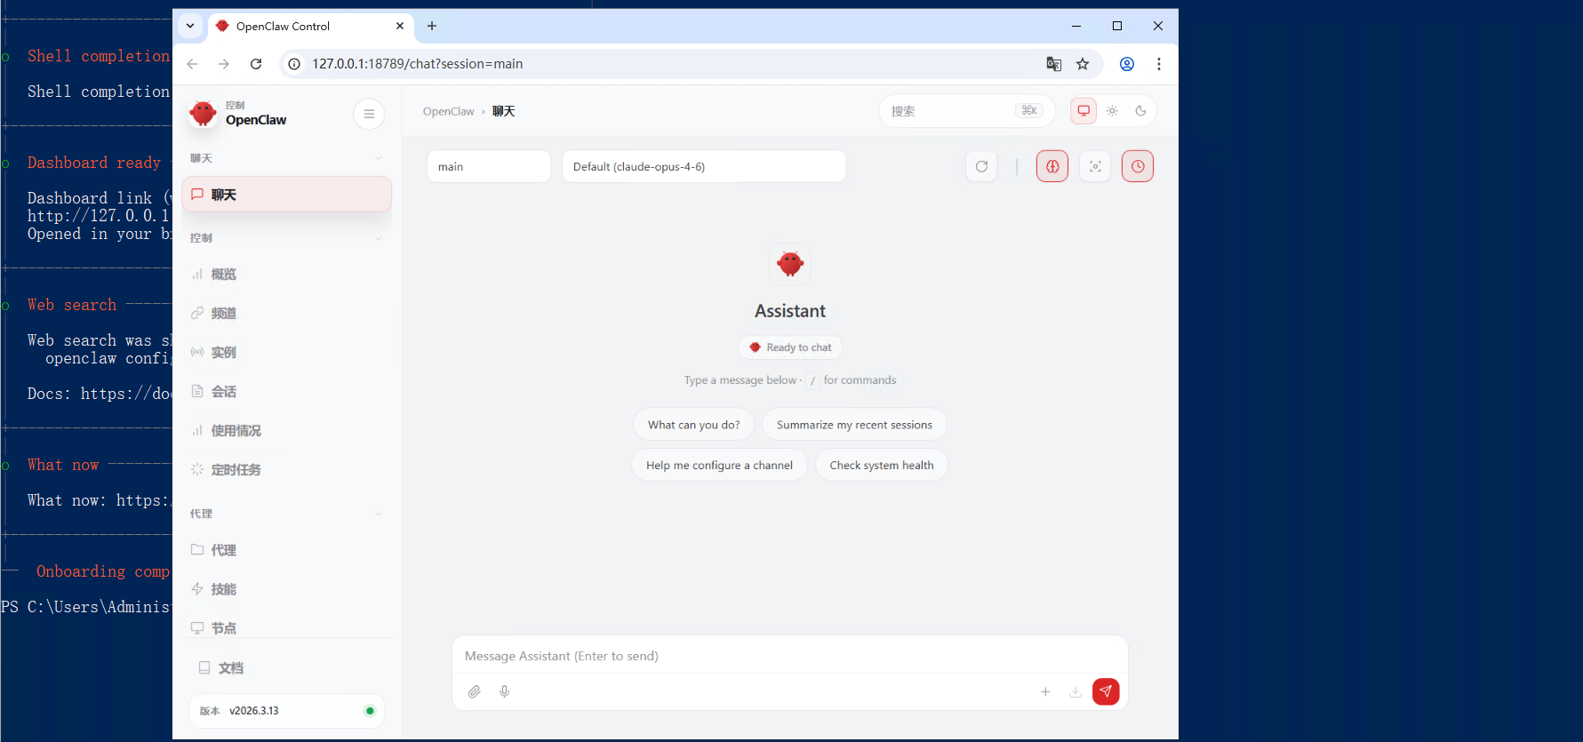1583x742 pixels.
Task: Click the Message Assistant input field
Action: [x=789, y=656]
